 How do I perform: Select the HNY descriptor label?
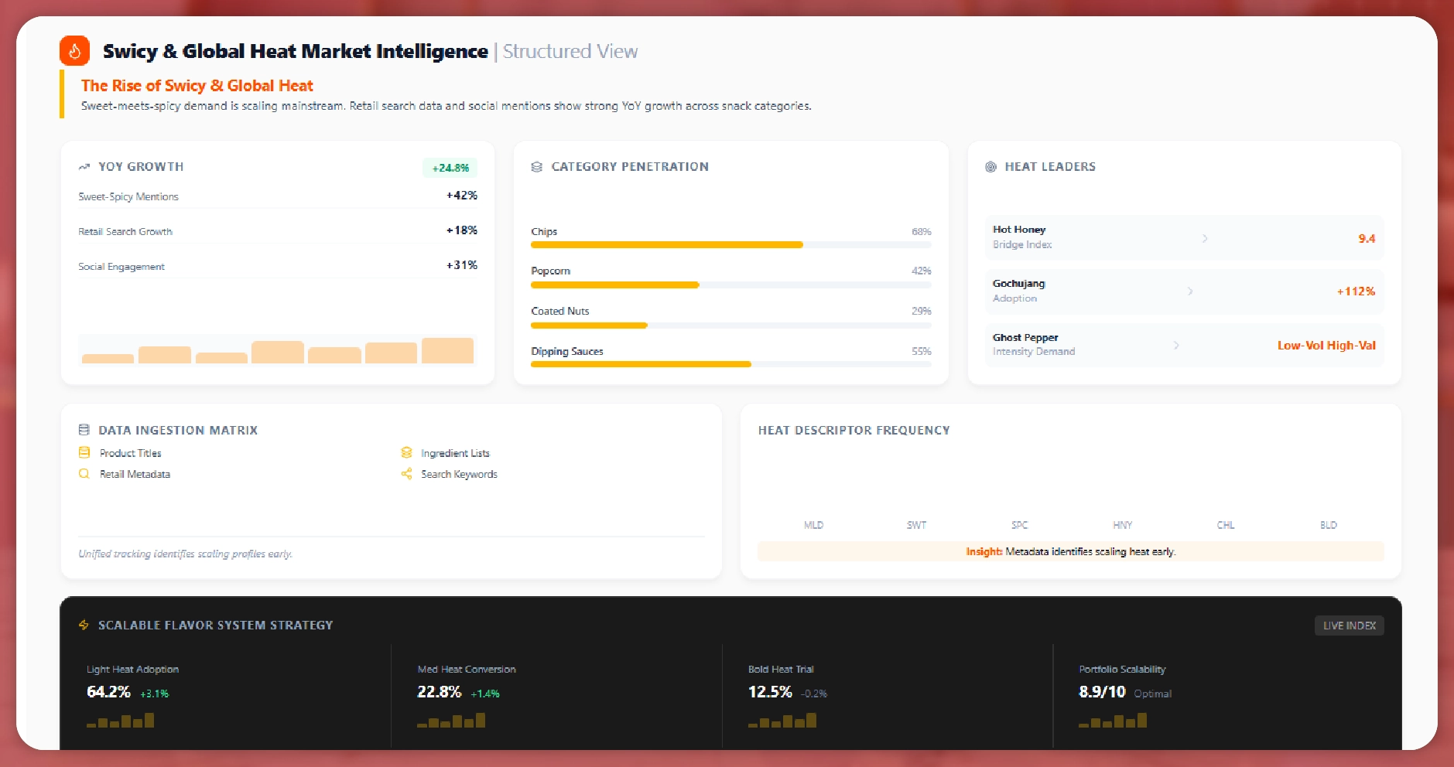(1122, 525)
